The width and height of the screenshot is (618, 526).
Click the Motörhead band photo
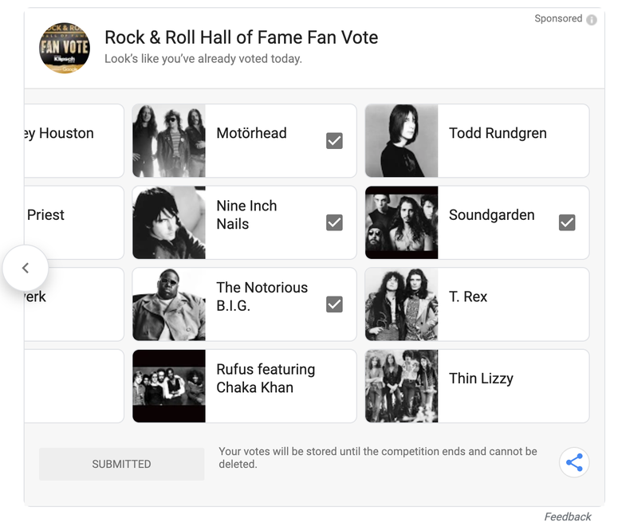pos(169,141)
